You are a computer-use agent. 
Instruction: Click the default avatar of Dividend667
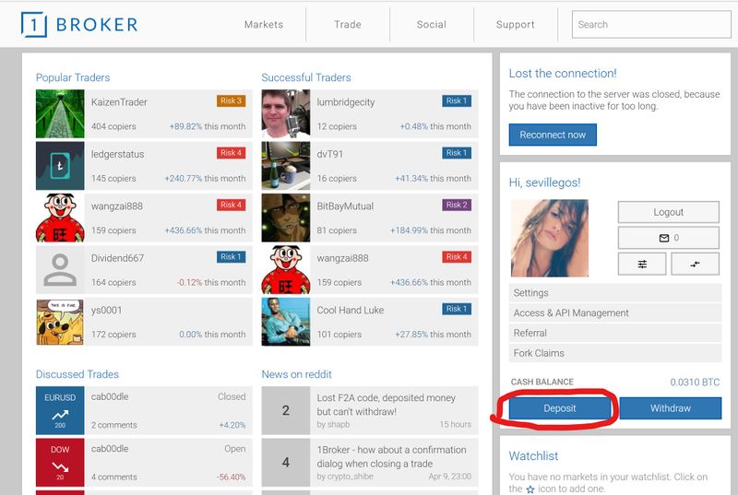tap(60, 269)
